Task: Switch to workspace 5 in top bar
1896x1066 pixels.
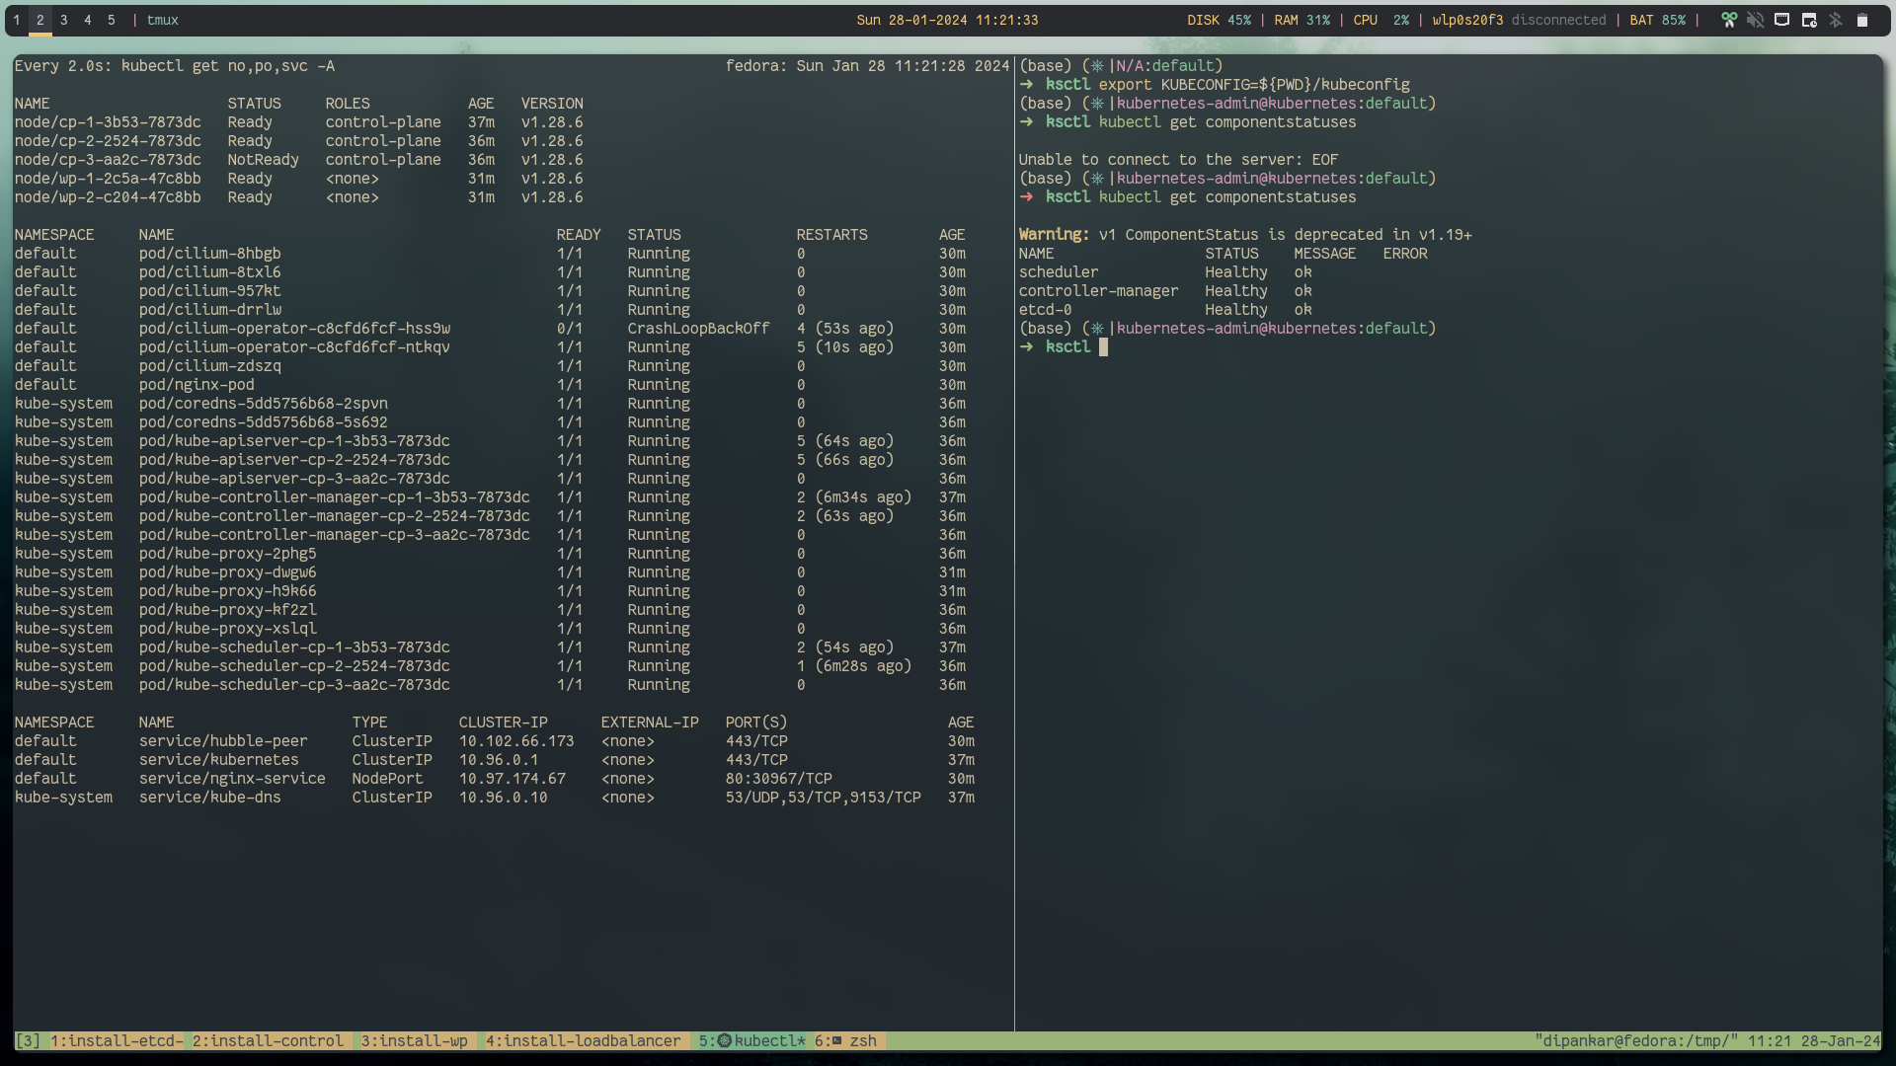Action: (x=112, y=20)
